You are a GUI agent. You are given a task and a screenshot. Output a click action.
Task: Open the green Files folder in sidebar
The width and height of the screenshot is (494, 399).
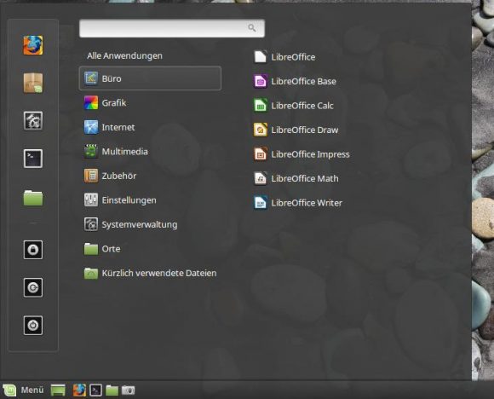tap(33, 198)
